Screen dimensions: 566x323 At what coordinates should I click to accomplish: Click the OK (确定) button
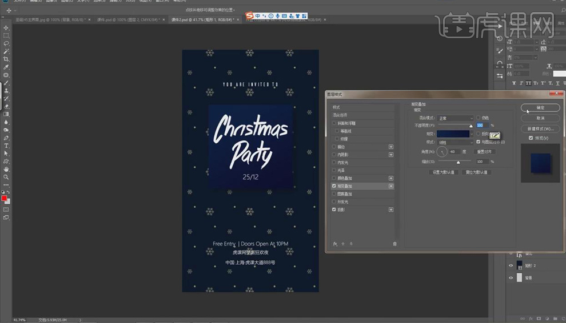click(540, 107)
